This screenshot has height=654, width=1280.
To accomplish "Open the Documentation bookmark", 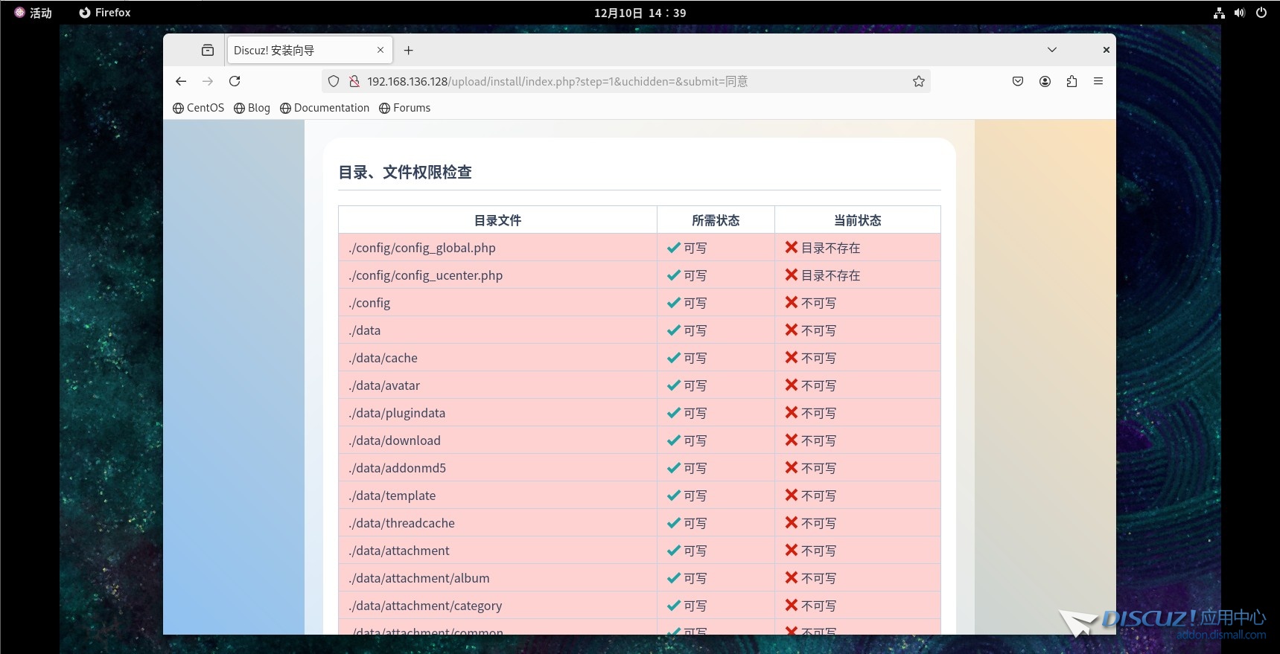I will click(x=325, y=108).
